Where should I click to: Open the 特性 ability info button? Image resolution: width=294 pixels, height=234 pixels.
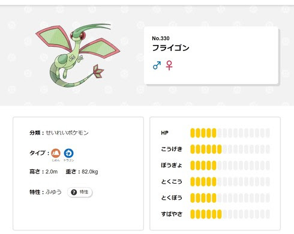tap(80, 192)
